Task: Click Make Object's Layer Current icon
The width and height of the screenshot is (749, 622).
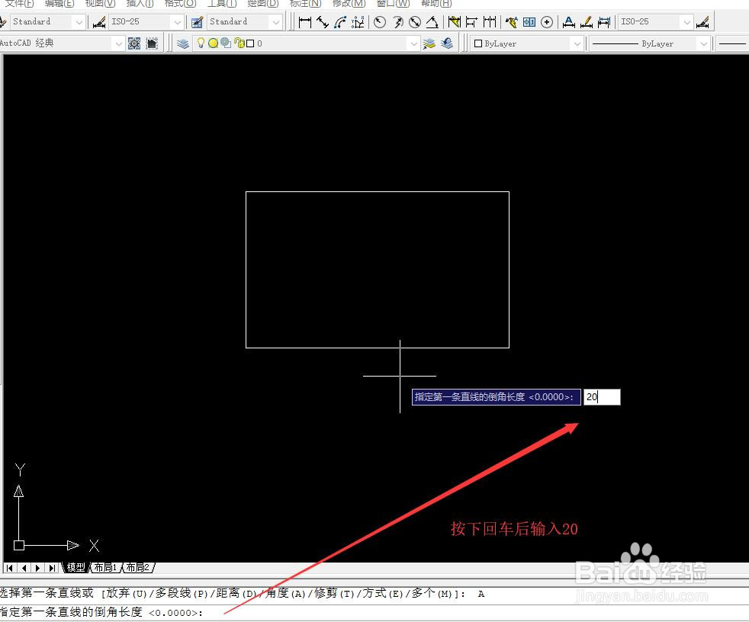Action: [x=429, y=43]
